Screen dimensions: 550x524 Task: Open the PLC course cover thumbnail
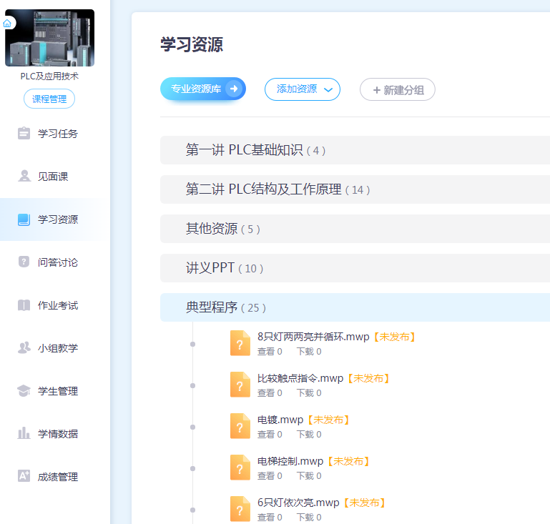pos(49,38)
